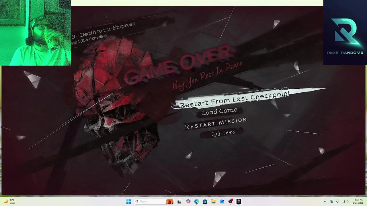Click the Rexs_Randoms logo overlay
The image size is (367, 206).
(x=345, y=33)
